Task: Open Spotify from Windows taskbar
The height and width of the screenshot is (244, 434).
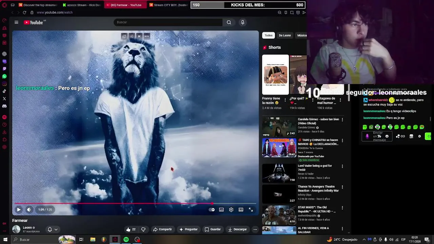Action: [x=126, y=240]
